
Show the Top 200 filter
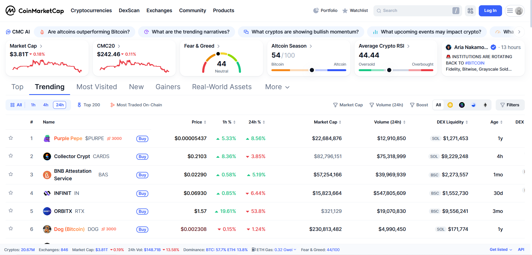pyautogui.click(x=89, y=105)
